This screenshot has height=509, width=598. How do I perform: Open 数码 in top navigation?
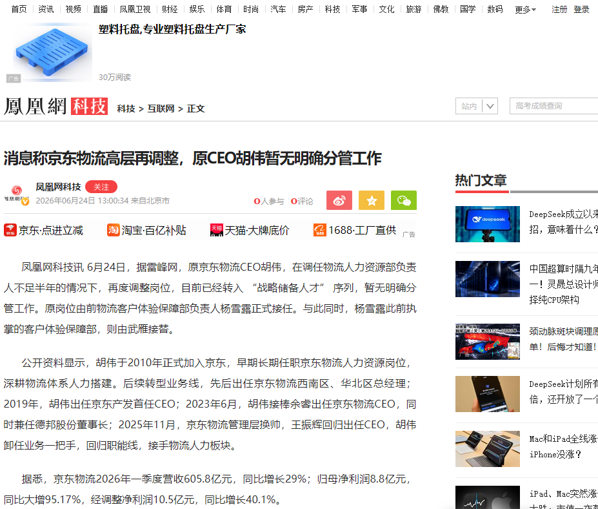point(495,9)
